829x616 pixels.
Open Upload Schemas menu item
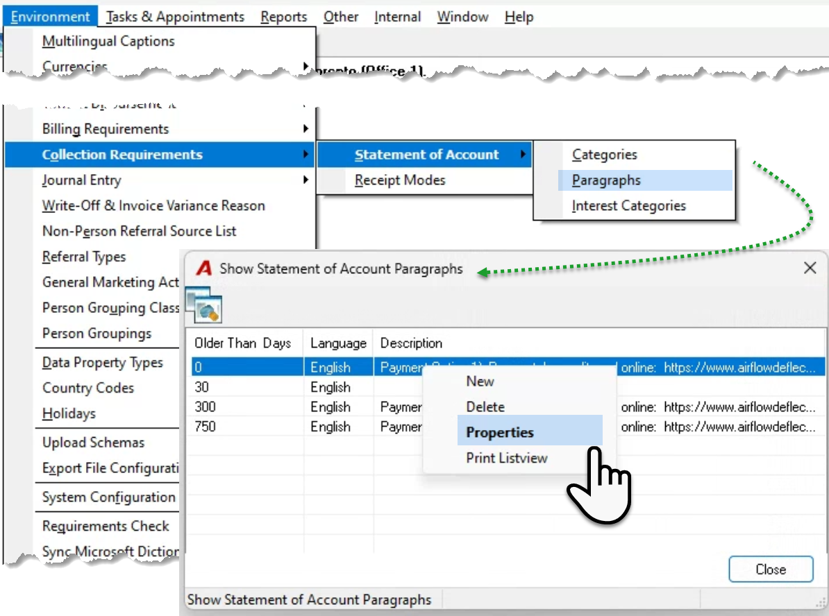(x=92, y=443)
